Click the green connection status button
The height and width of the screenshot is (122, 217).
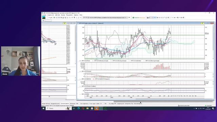pyautogui.click(x=139, y=18)
